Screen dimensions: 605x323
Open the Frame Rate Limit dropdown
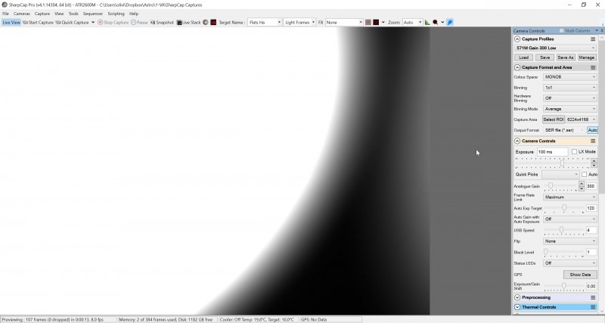coord(570,197)
